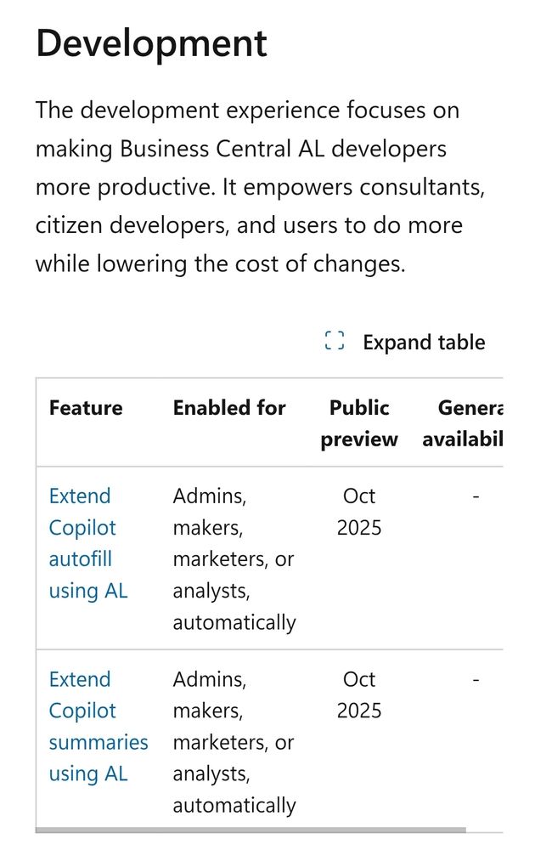The height and width of the screenshot is (850, 535).
Task: Click the Development section heading
Action: click(151, 43)
